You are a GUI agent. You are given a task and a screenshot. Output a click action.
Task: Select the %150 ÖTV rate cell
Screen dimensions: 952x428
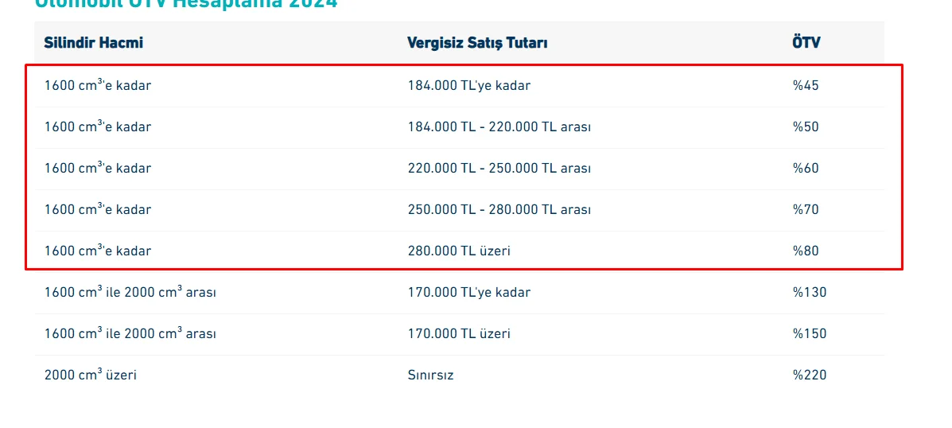810,333
